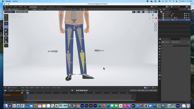Open the Add Bone Constraint dropdown

tap(176, 46)
